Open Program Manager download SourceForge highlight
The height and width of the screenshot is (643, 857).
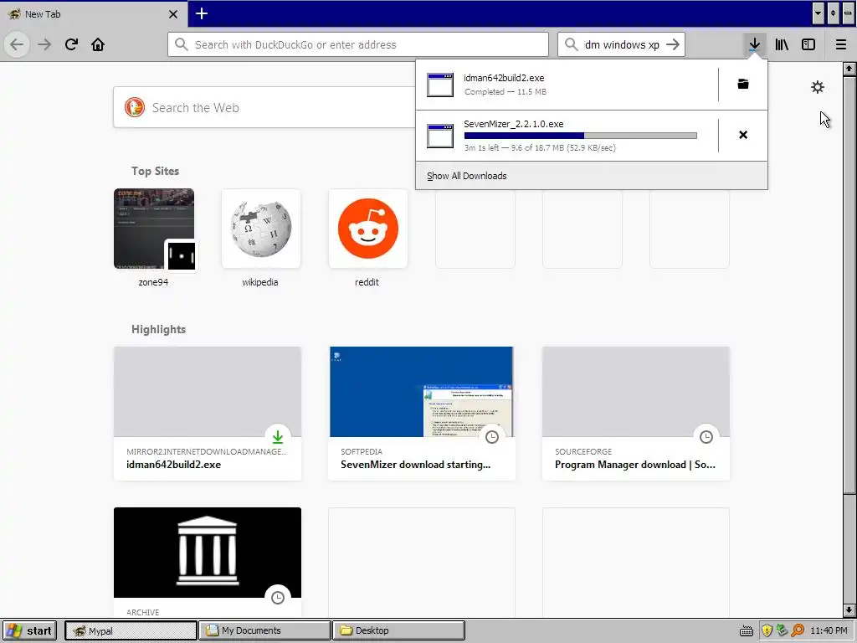[x=636, y=414]
